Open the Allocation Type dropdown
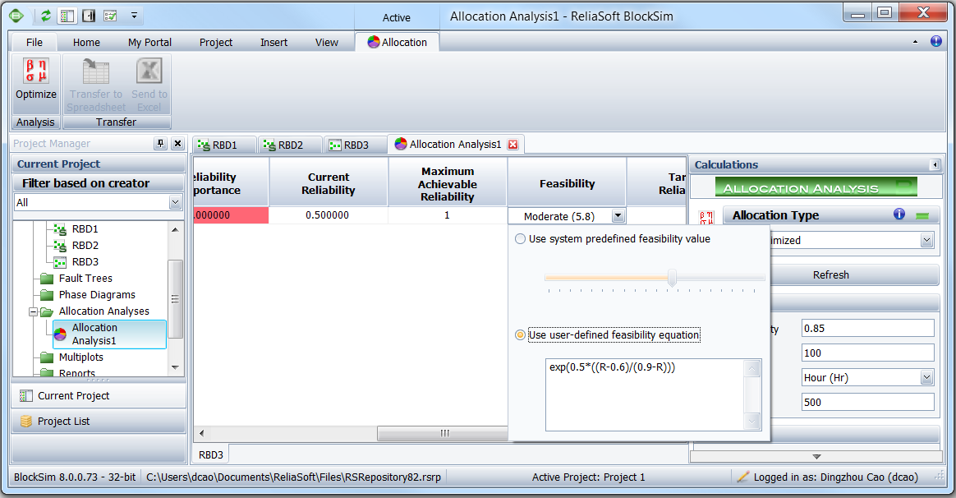Viewport: 956px width, 498px height. (926, 241)
